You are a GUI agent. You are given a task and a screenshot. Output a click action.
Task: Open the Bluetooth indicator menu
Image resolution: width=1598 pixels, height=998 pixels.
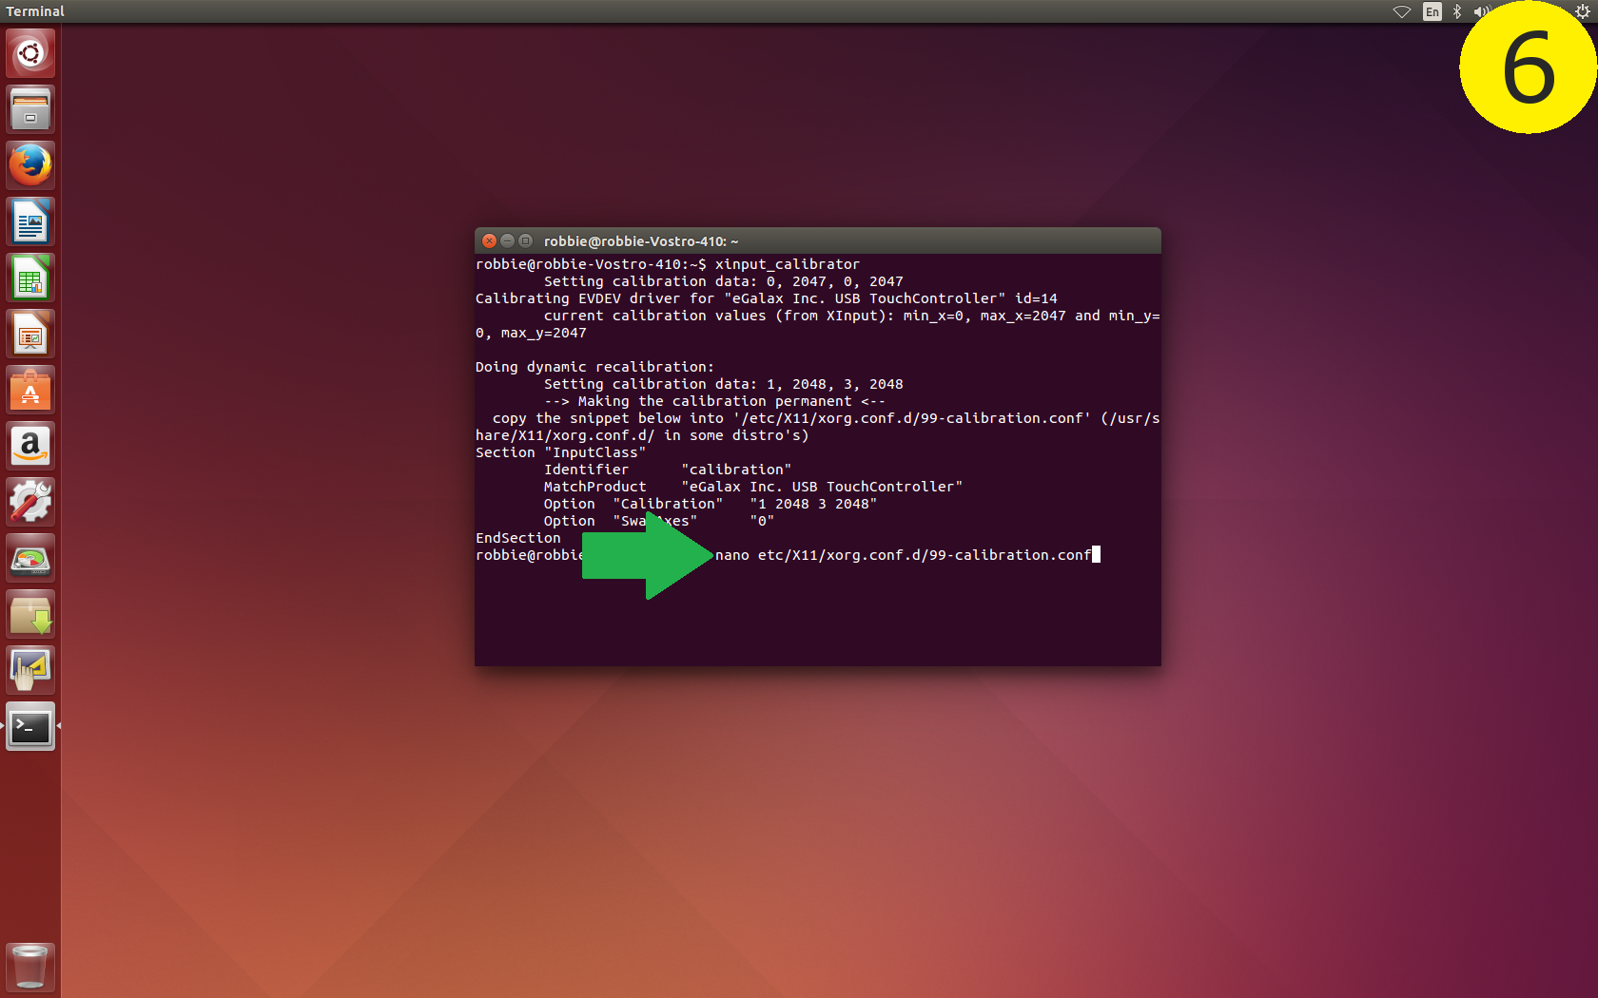1457,11
